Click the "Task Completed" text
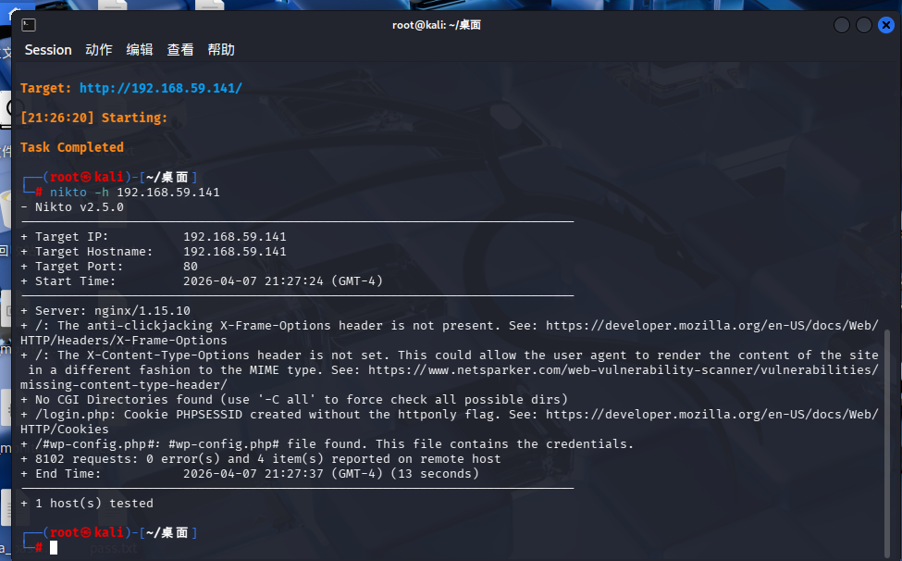Viewport: 902px width, 561px height. point(72,147)
